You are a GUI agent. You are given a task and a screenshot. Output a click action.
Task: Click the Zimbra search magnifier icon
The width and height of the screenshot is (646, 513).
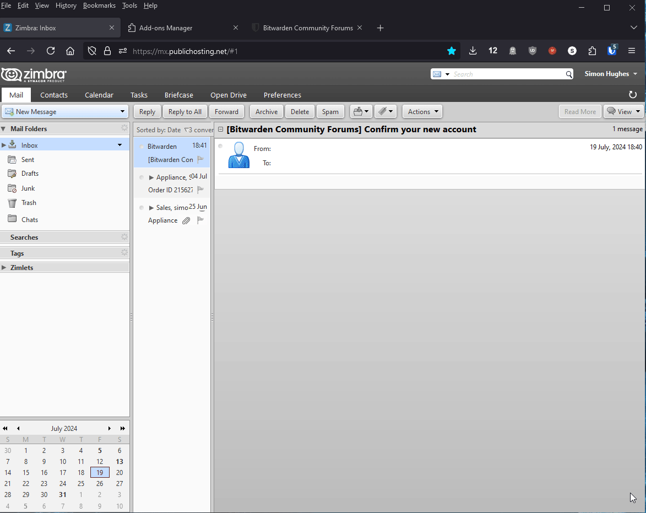point(568,74)
